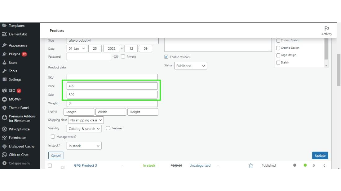The height and width of the screenshot is (191, 341).
Task: Click the green dot in GFG Product 3 row
Action: (x=305, y=165)
